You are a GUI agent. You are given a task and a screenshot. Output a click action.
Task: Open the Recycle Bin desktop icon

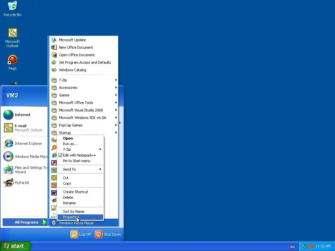click(12, 9)
